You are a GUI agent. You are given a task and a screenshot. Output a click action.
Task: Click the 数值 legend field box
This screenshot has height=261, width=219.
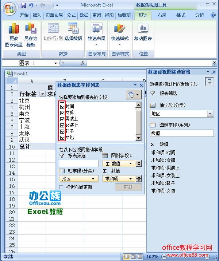[182, 133]
